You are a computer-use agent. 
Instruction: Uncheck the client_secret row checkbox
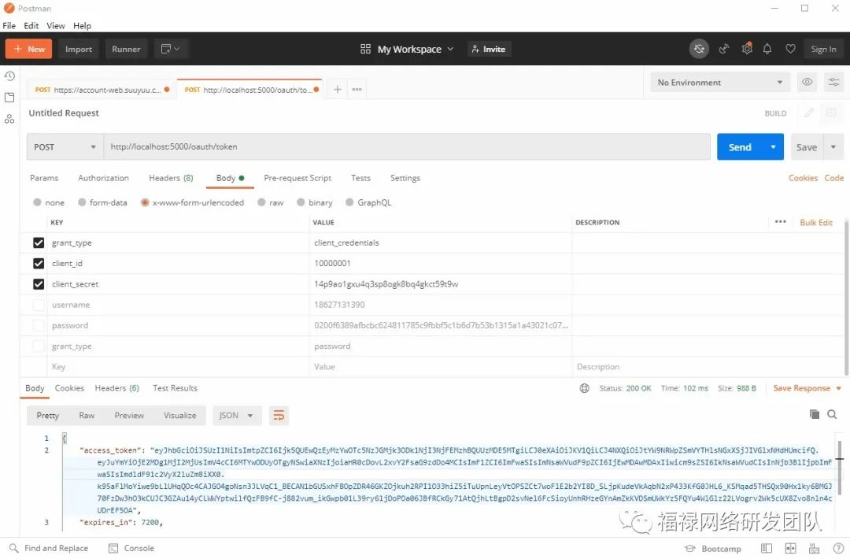click(x=39, y=284)
